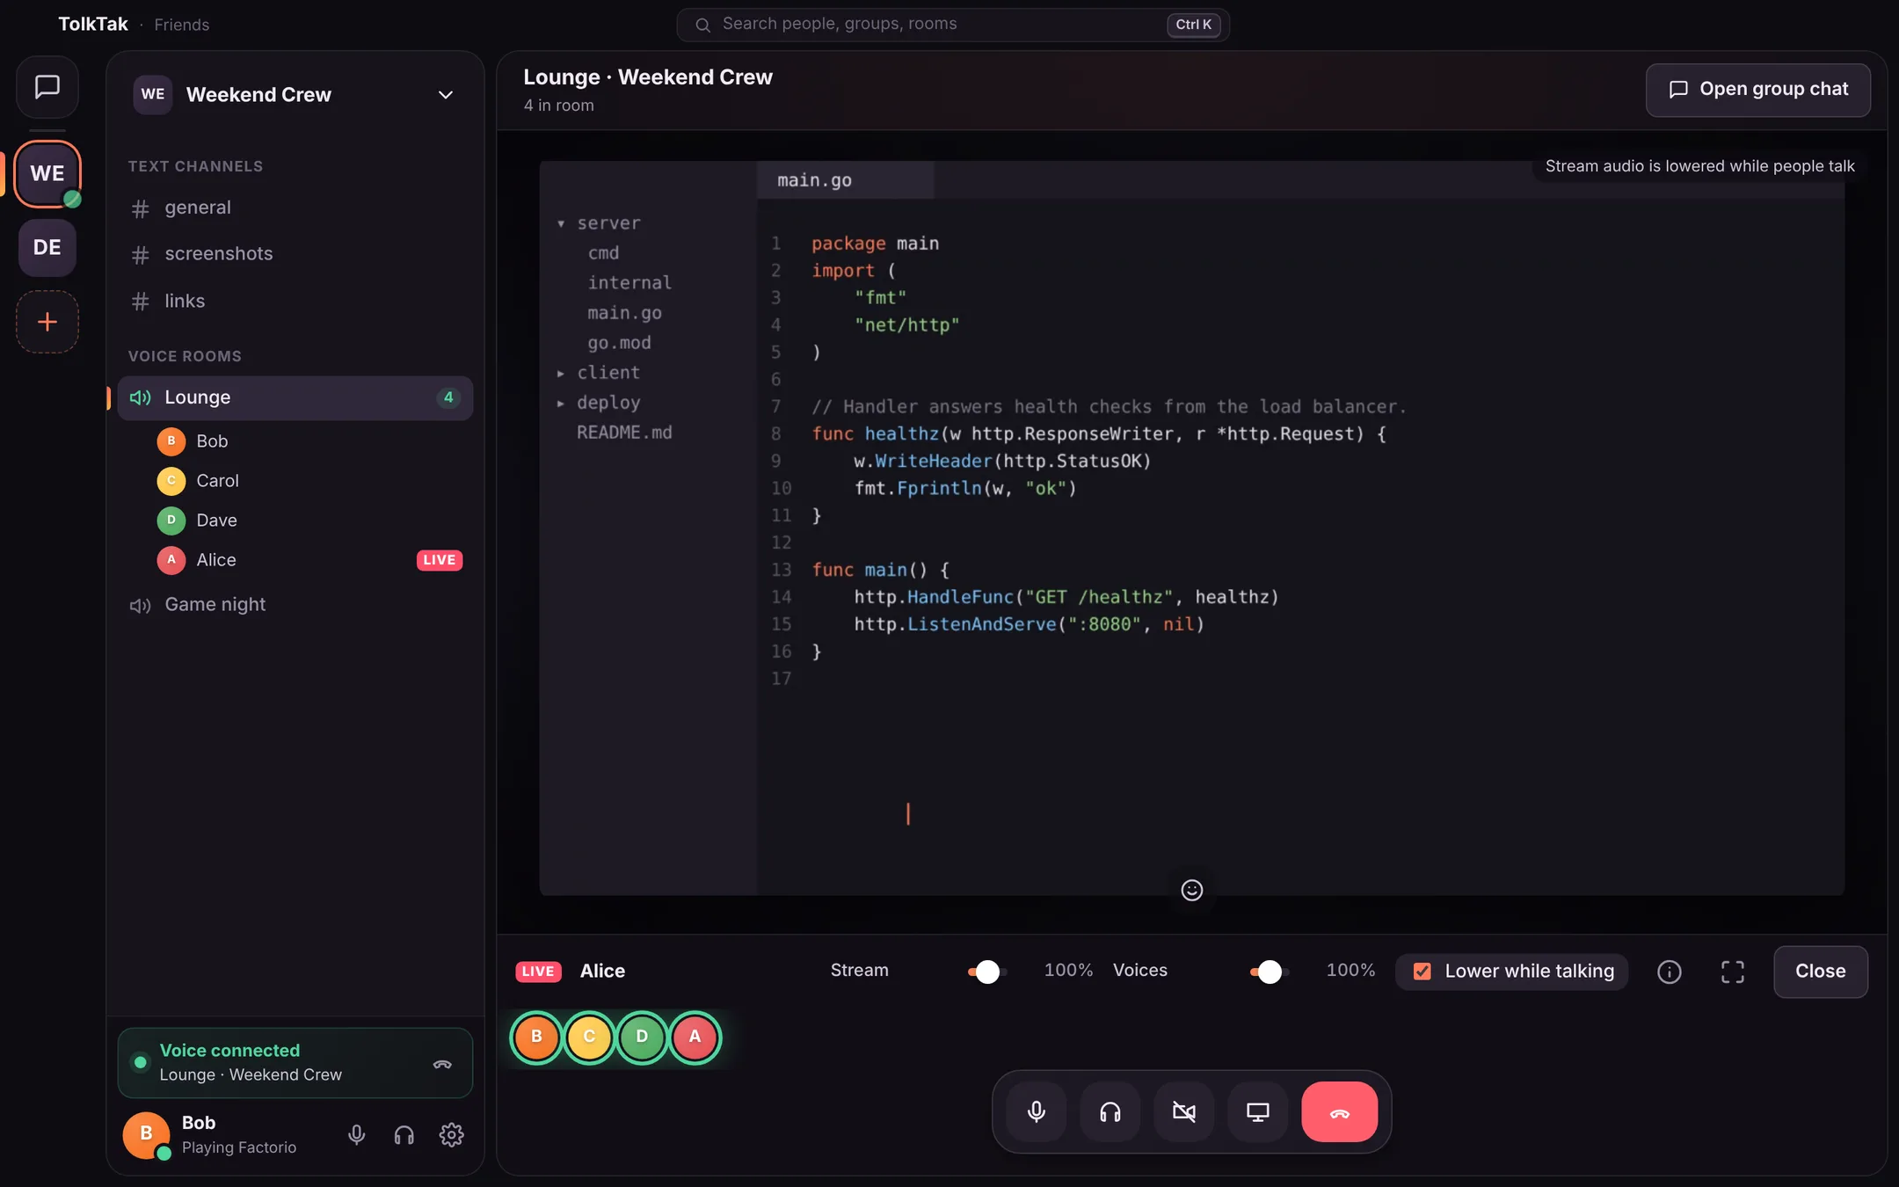The height and width of the screenshot is (1187, 1899).
Task: Select the main.go editor tab
Action: pos(845,180)
